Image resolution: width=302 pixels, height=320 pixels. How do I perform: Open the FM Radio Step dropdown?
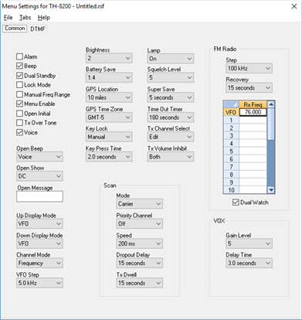249,68
